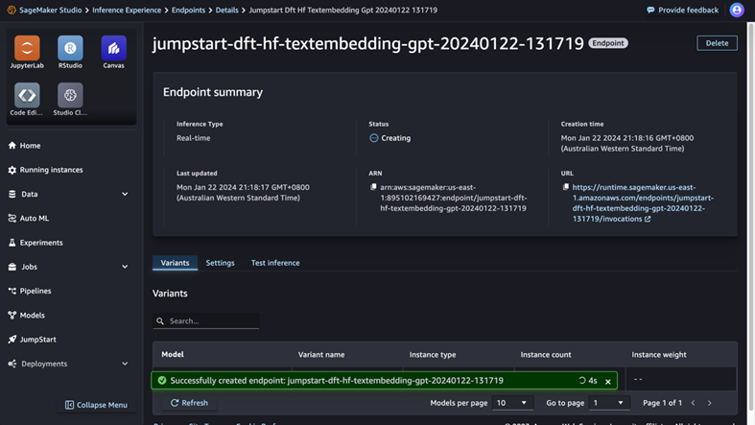Click the Endpoint badge label
This screenshot has width=755, height=425.
[608, 43]
